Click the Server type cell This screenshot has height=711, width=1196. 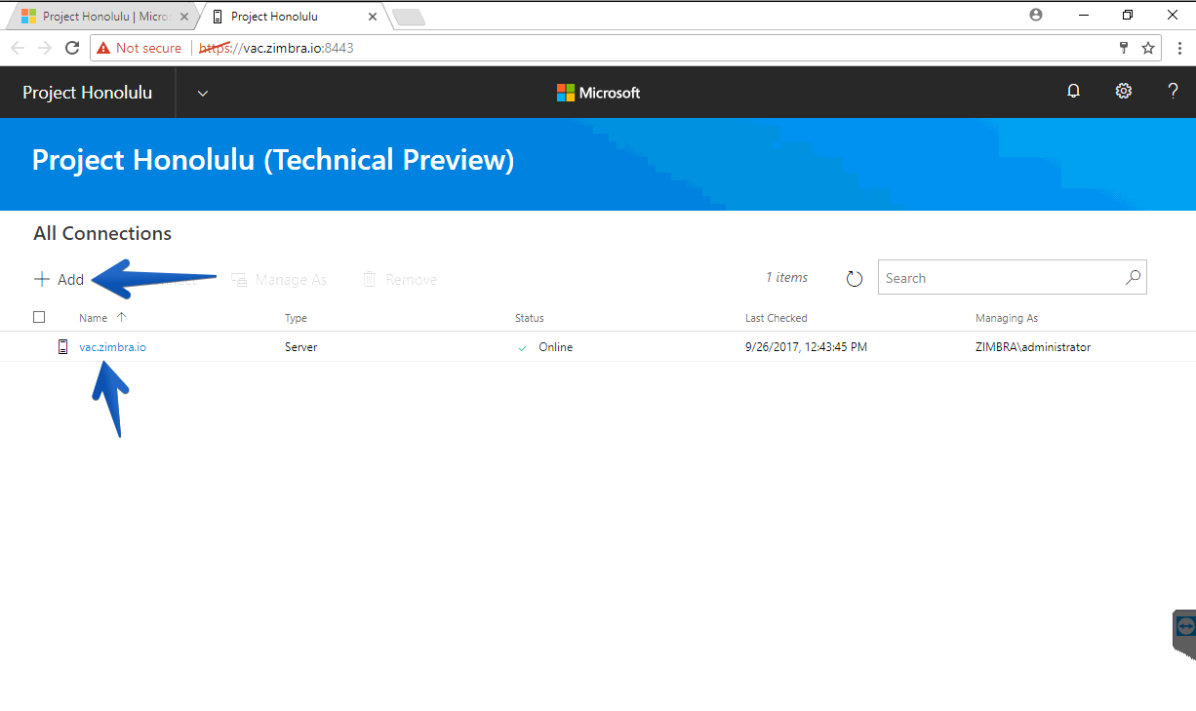[x=300, y=347]
